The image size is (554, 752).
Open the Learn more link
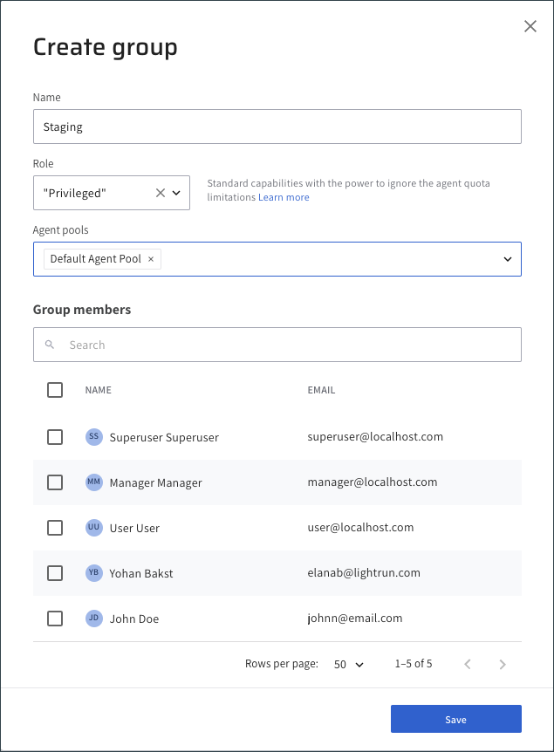click(284, 197)
